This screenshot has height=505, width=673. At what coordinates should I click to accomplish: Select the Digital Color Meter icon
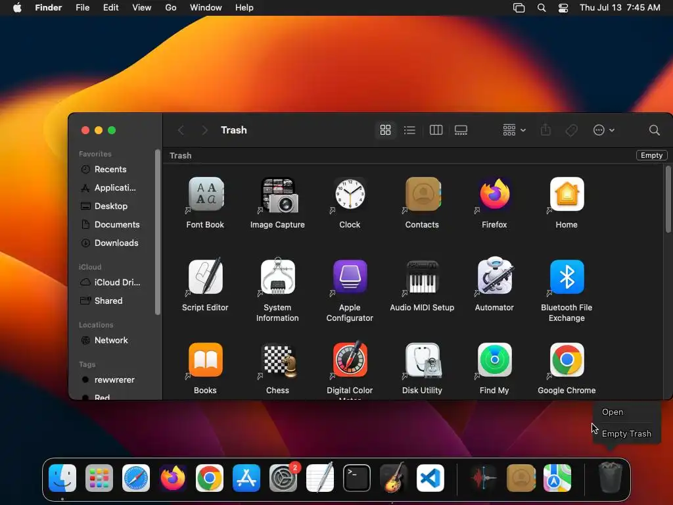[x=350, y=360]
